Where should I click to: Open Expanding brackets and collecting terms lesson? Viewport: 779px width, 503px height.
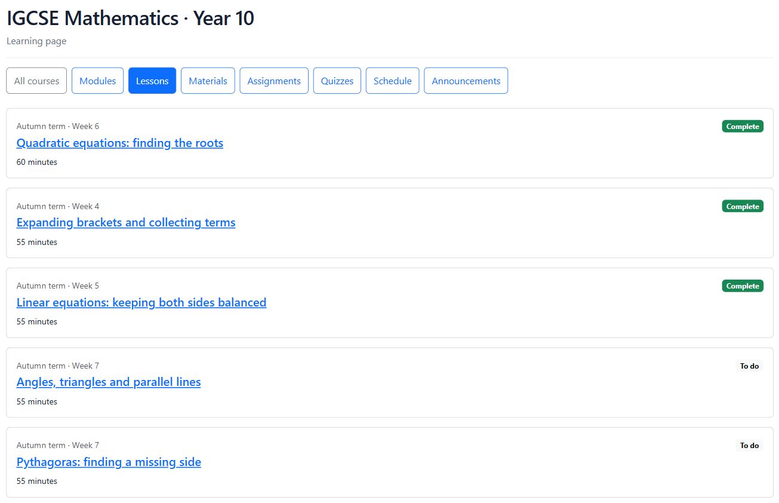126,222
